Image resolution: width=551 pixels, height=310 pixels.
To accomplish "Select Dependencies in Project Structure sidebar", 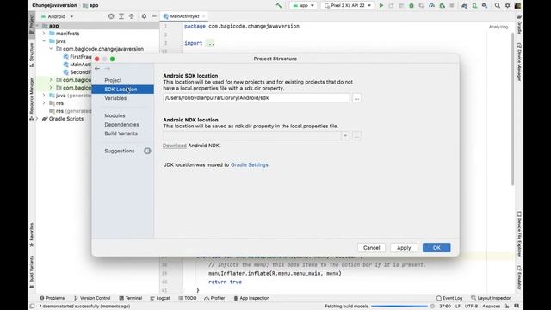I will [x=121, y=124].
